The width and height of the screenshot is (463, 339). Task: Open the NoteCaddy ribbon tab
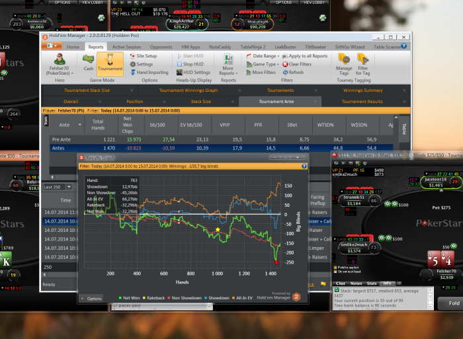tap(220, 47)
